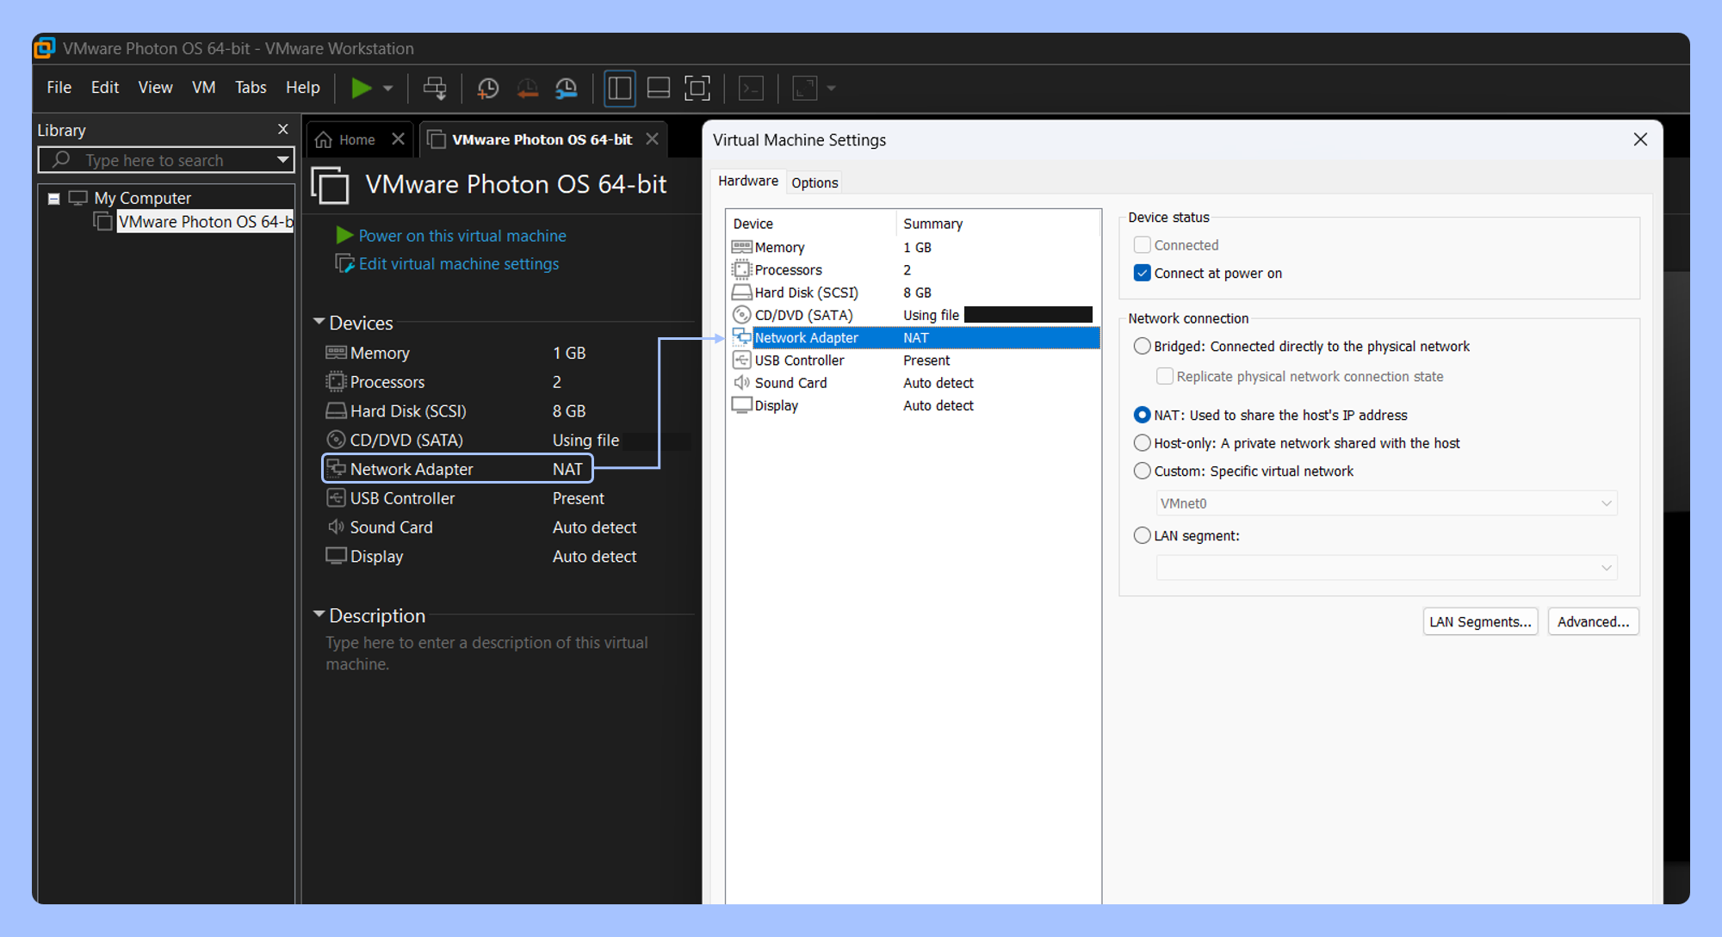This screenshot has width=1722, height=937.
Task: Click the CD/DVD disc icon in the Devices list
Action: click(336, 441)
